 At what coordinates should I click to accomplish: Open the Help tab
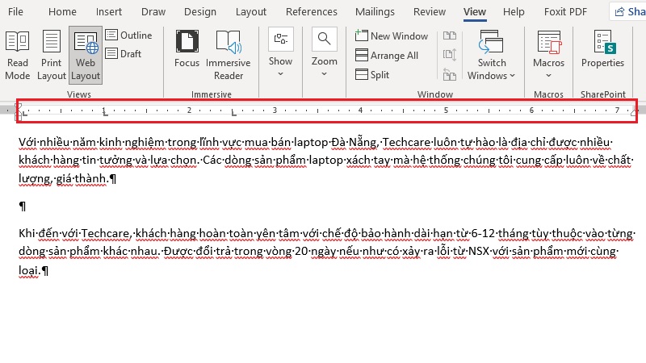tap(514, 11)
